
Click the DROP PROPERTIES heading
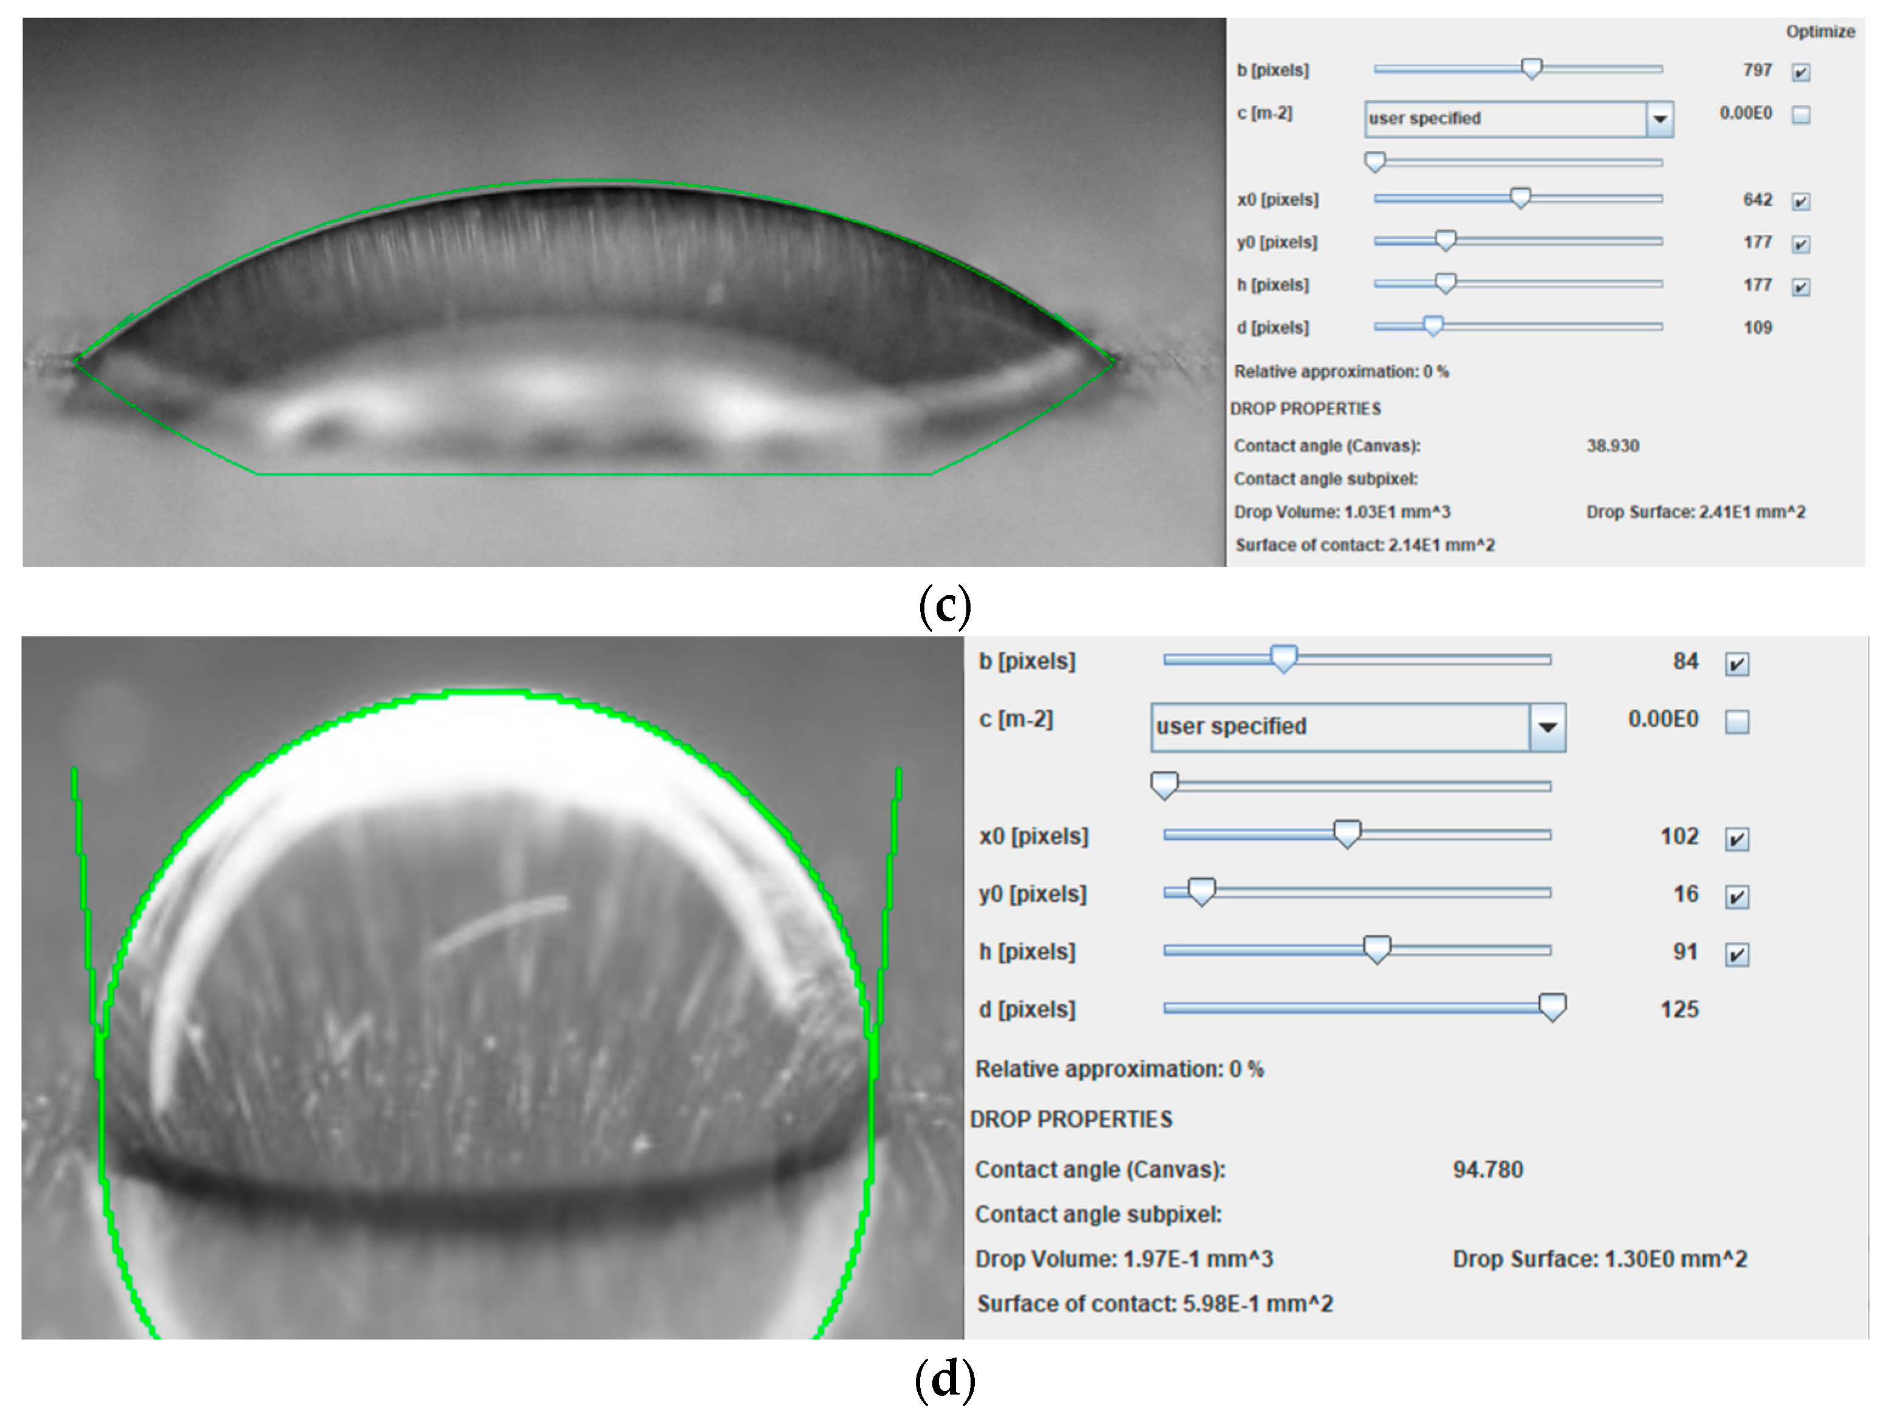[x=1308, y=409]
